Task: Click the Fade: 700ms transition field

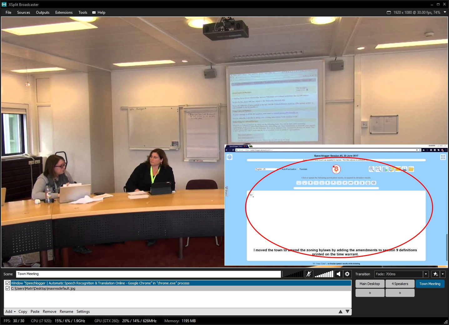Action: (x=399, y=274)
